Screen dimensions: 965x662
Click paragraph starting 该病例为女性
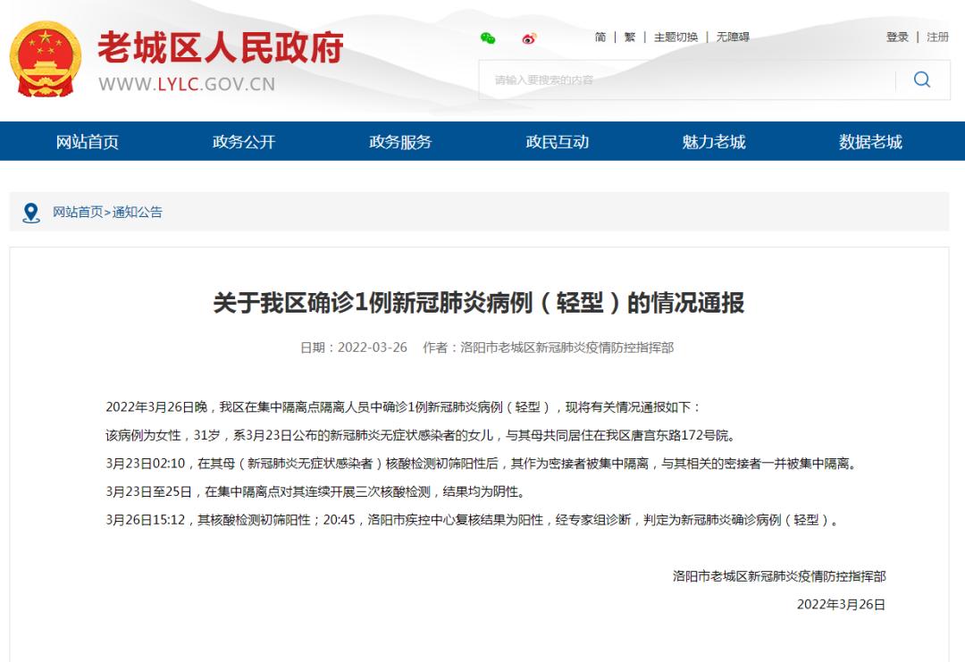420,436
